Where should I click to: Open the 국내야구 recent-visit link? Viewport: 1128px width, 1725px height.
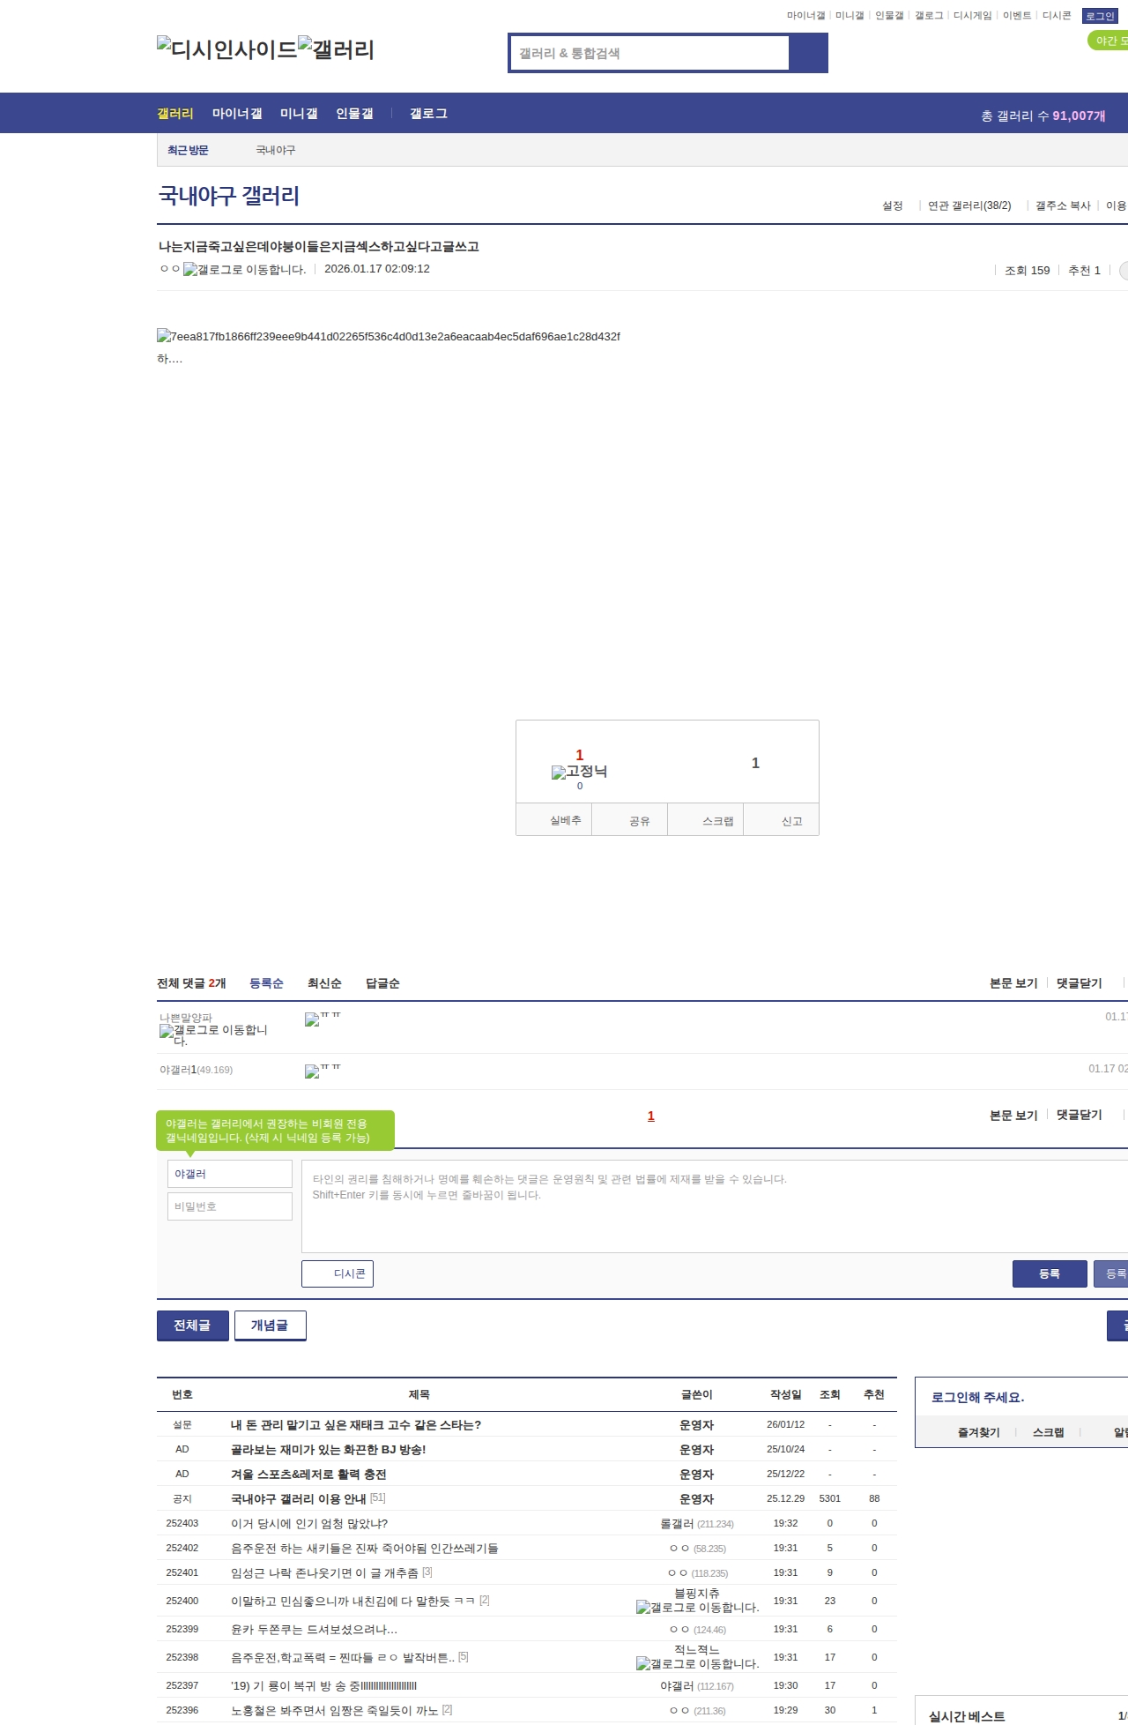276,150
